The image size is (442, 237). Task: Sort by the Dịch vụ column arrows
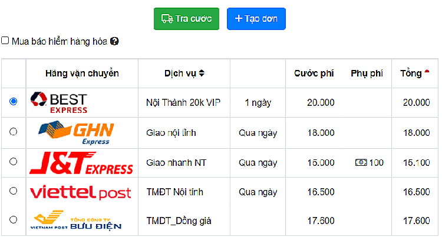pyautogui.click(x=202, y=74)
